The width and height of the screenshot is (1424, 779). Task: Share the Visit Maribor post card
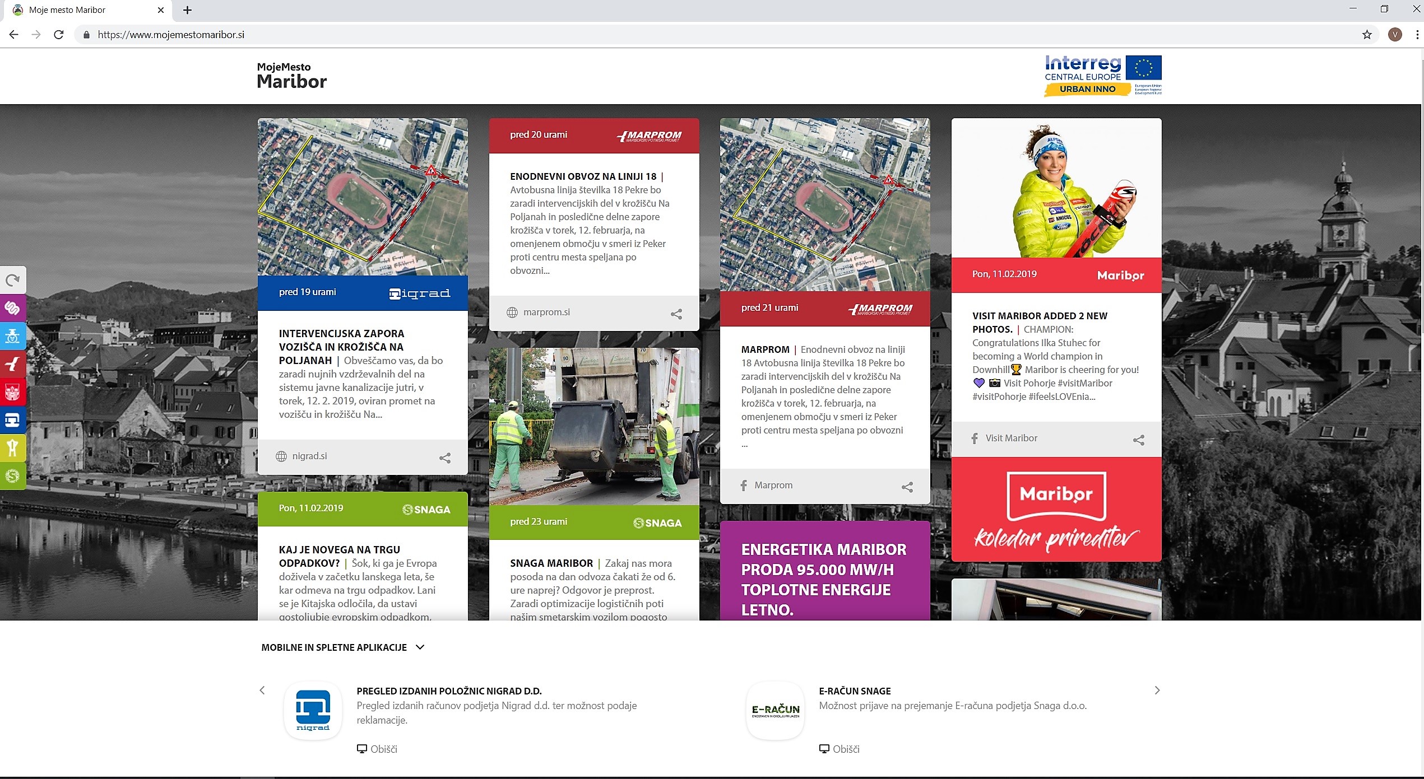[x=1139, y=440]
